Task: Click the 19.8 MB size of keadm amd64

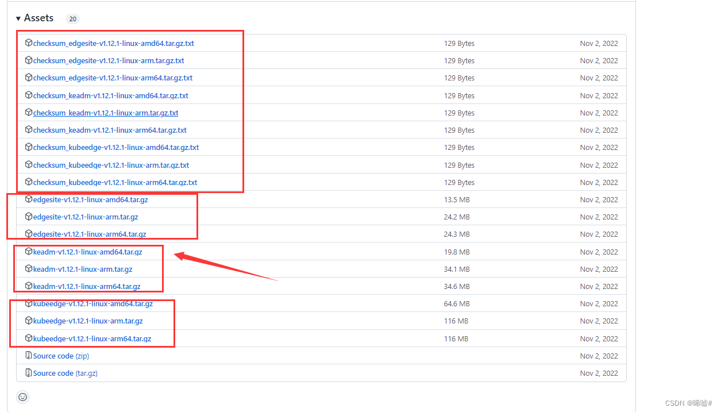Action: 457,252
